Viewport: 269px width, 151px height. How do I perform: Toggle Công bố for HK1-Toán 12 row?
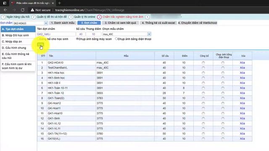pos(203,93)
